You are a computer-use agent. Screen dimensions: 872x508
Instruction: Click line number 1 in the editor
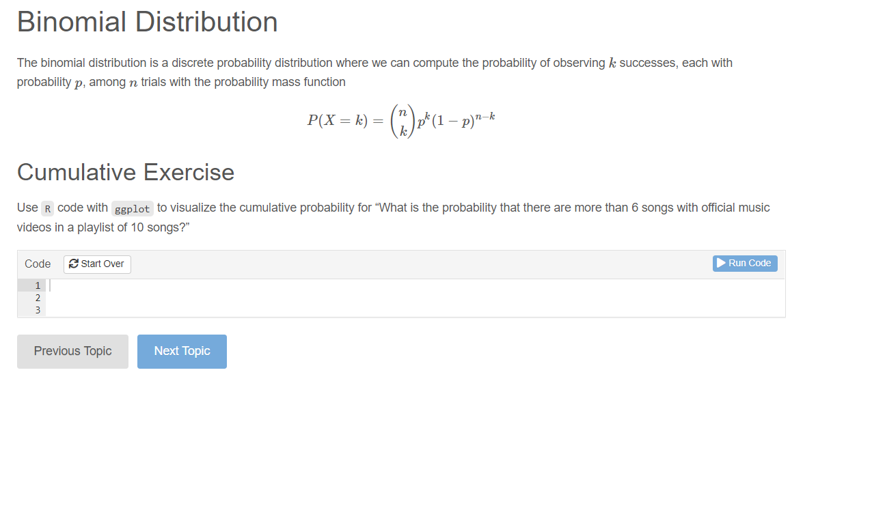[38, 285]
